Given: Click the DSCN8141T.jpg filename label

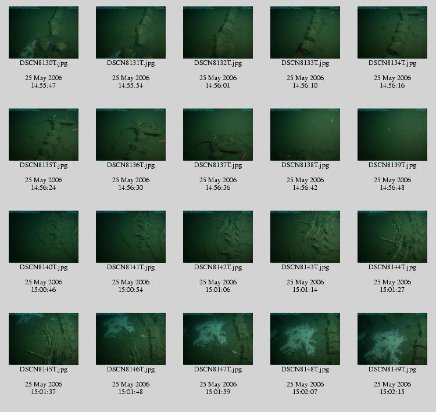Looking at the screenshot, I should click(131, 268).
